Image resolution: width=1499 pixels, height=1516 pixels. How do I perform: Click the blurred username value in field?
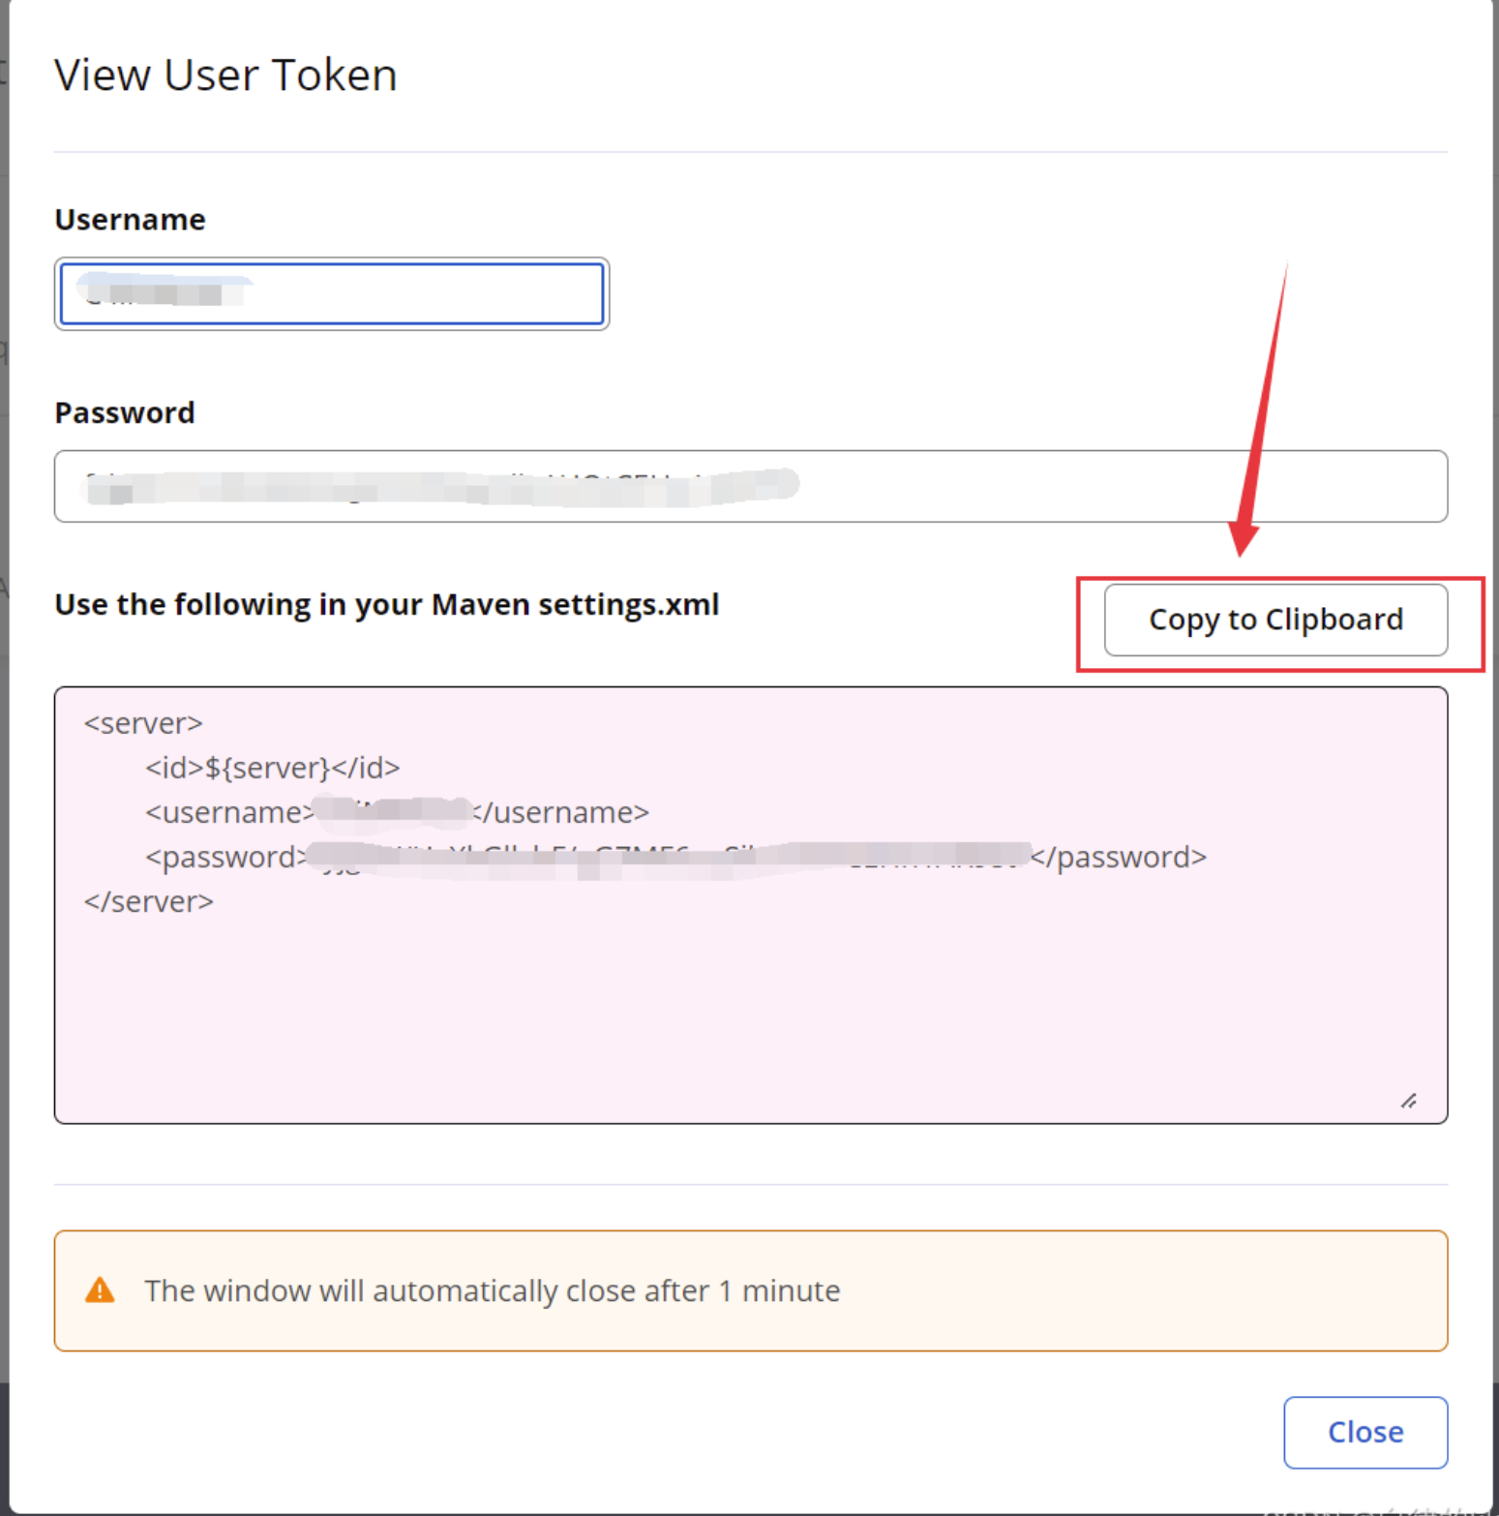[165, 289]
